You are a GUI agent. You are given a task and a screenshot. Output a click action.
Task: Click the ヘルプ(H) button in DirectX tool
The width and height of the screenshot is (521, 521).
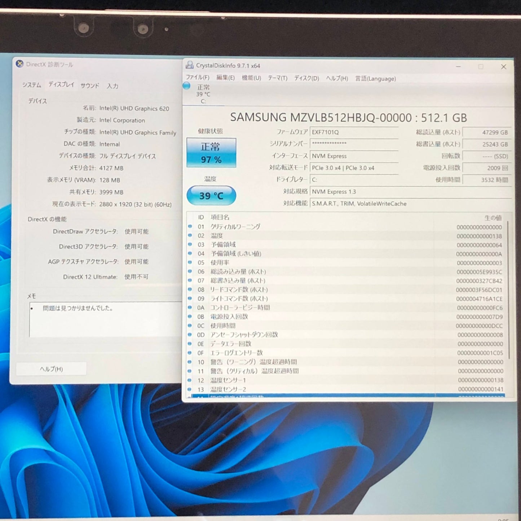(x=51, y=369)
